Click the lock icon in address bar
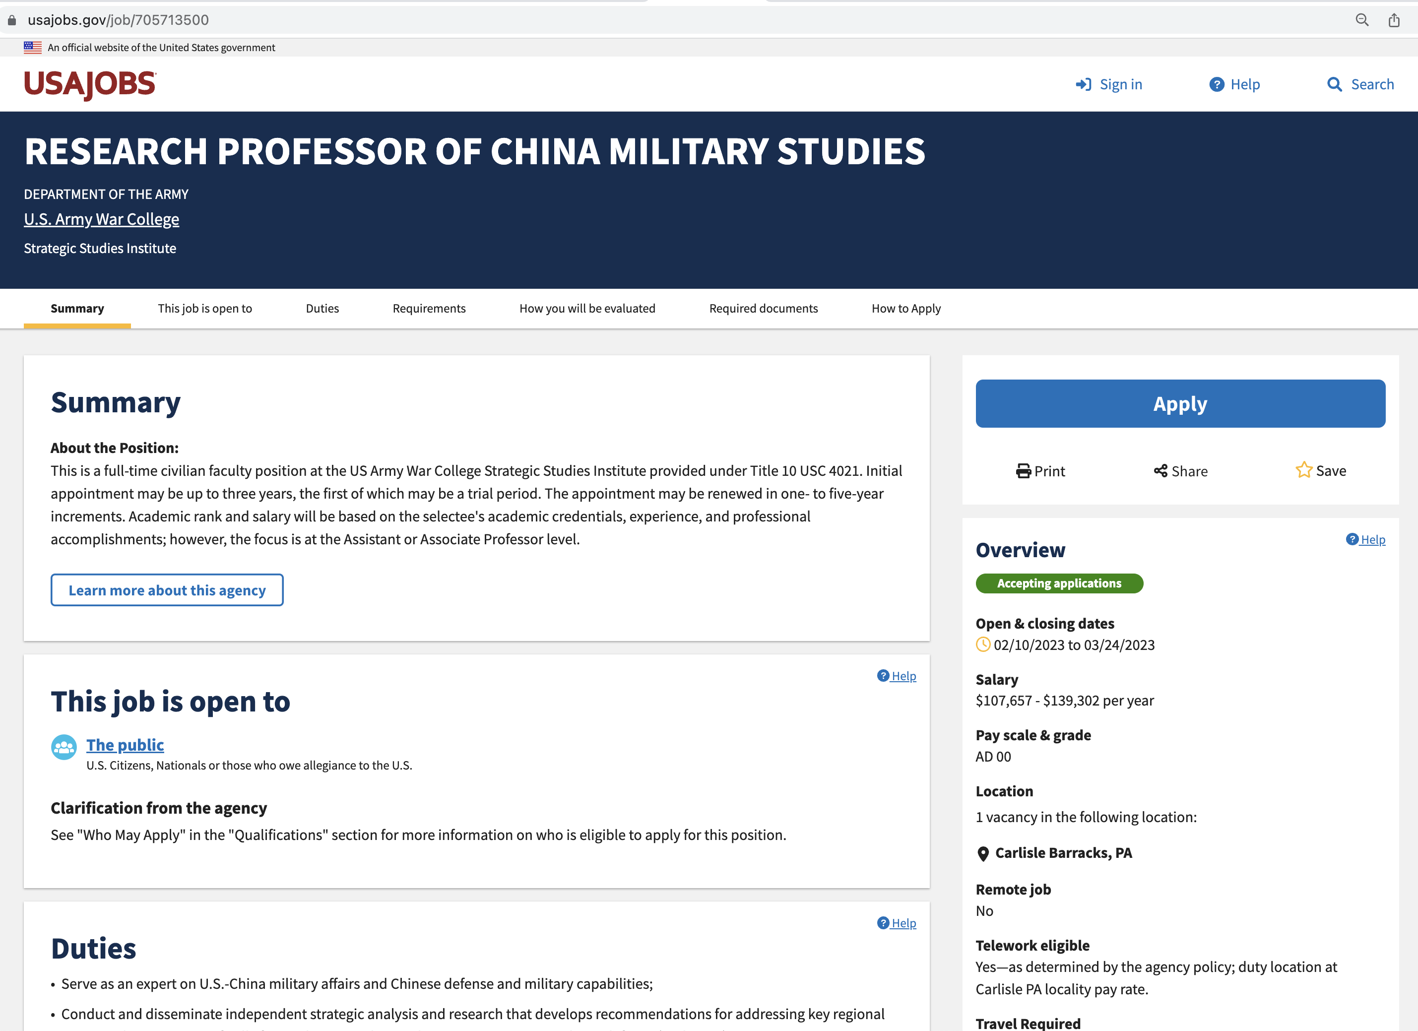The height and width of the screenshot is (1031, 1418). tap(12, 20)
